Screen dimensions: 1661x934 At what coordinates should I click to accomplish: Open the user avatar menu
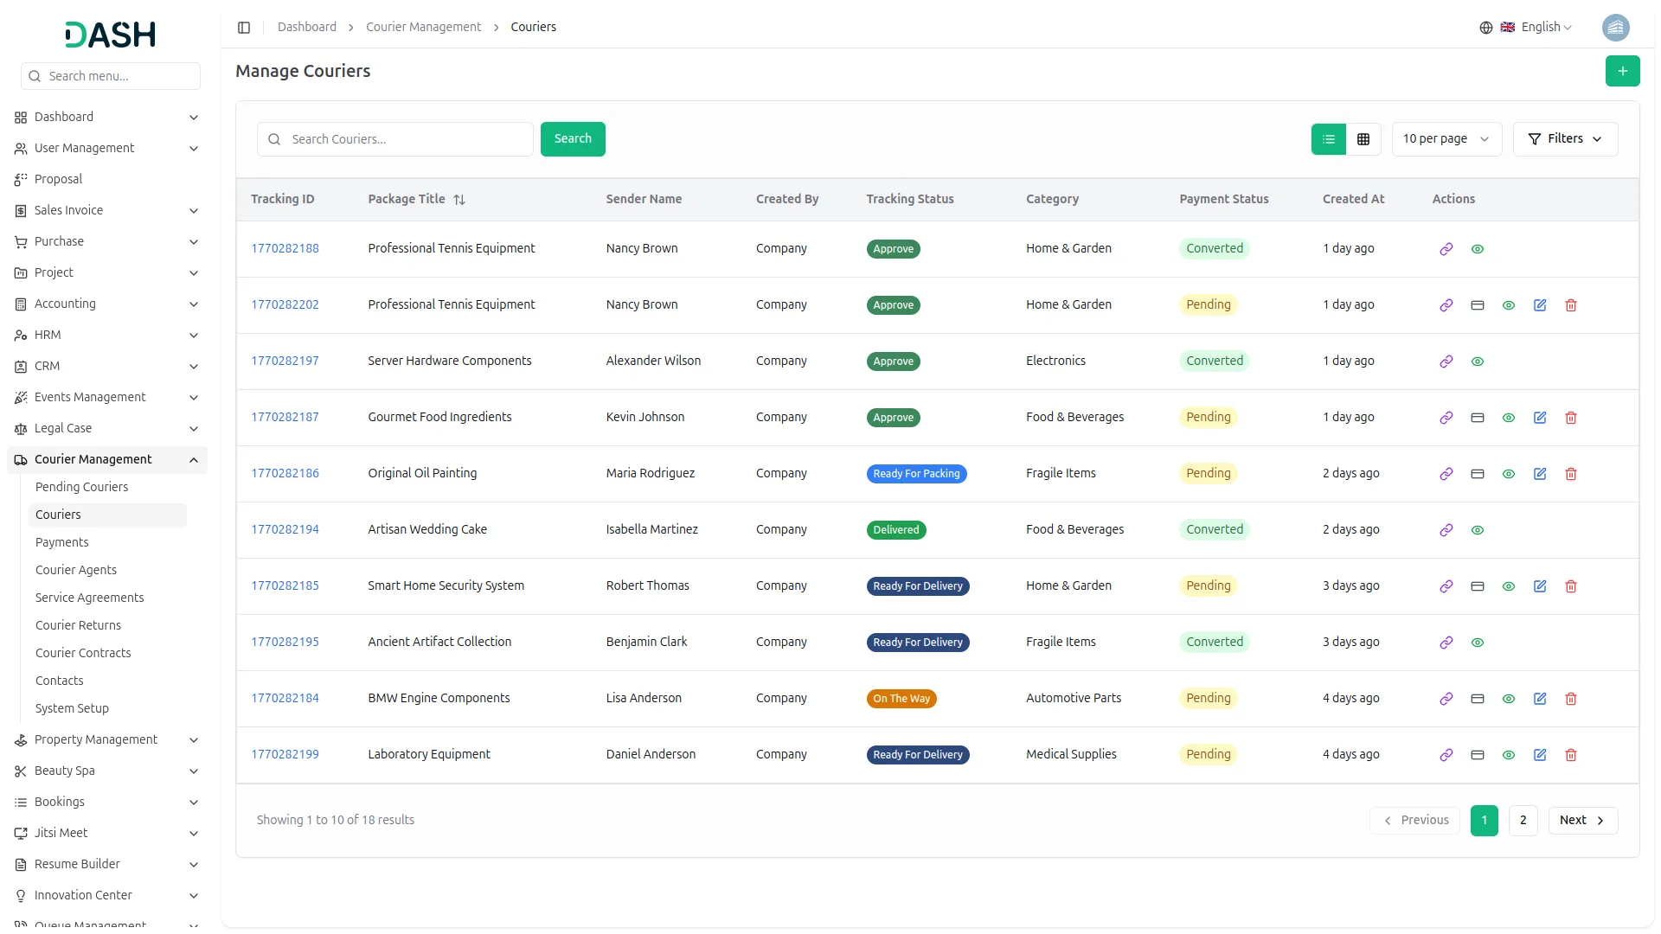click(1615, 28)
